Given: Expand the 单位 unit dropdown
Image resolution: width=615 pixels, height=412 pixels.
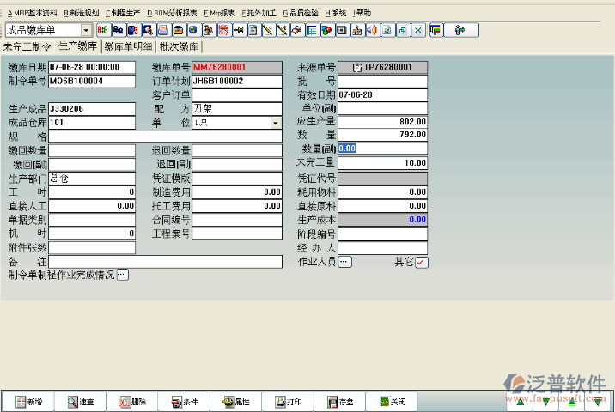Looking at the screenshot, I should click(x=275, y=124).
